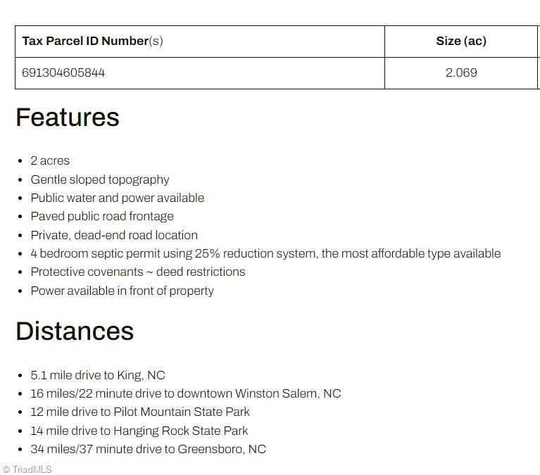Click Power available in front of property
540x475 pixels.
click(122, 291)
